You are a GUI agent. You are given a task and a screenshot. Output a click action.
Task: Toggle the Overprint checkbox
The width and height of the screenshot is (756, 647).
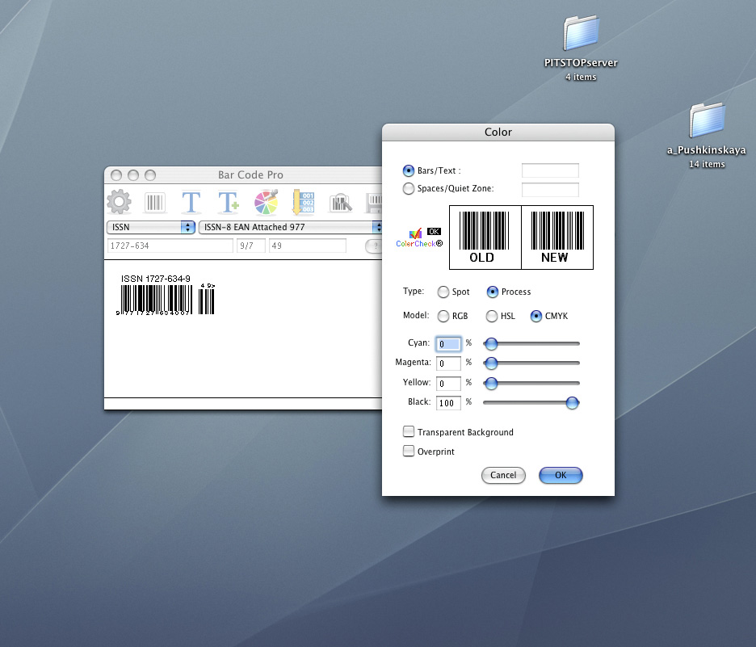pos(409,452)
